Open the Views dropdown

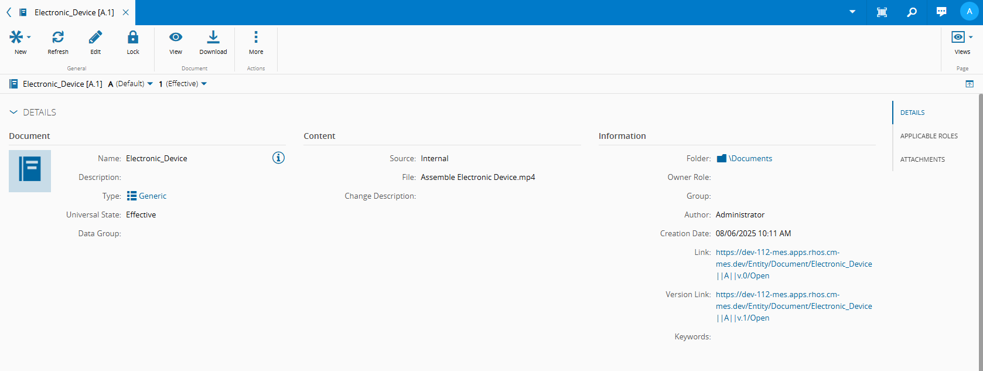962,38
